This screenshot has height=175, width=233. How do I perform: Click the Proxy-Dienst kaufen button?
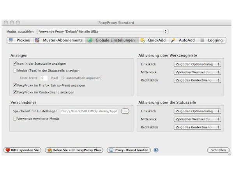coord(129,150)
